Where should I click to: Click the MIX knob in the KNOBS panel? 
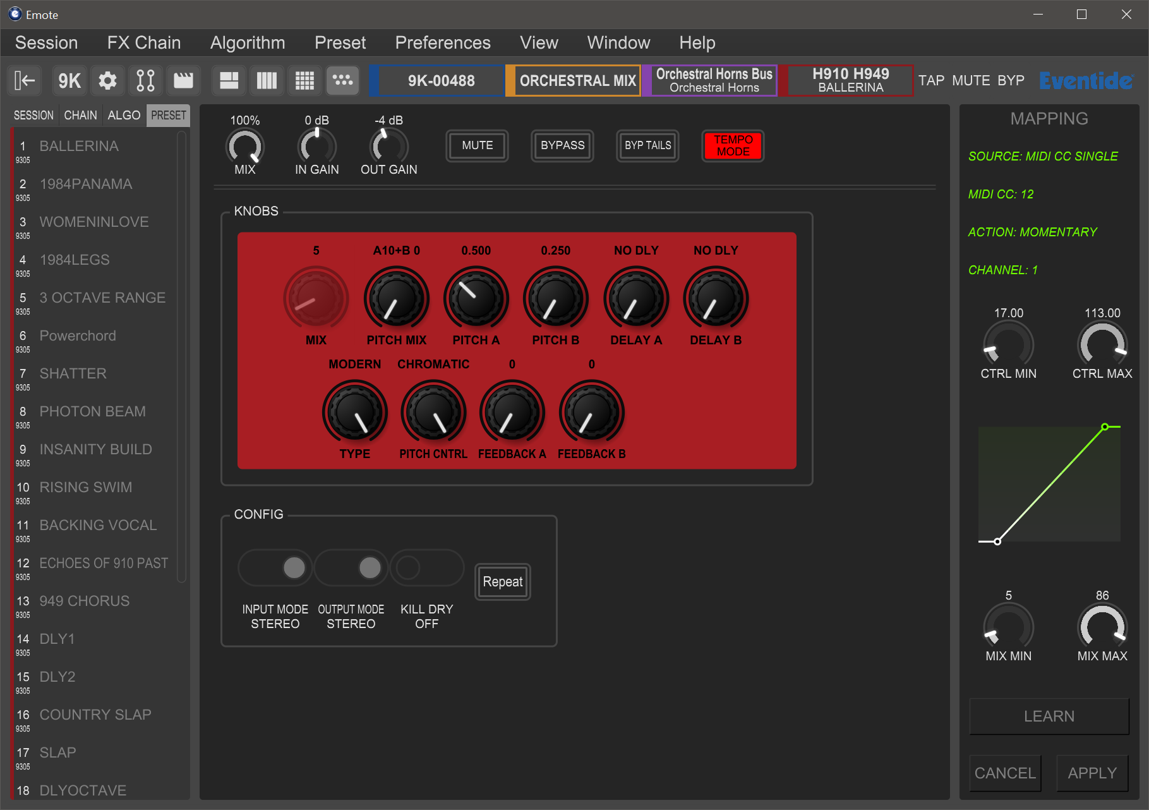[x=316, y=298]
